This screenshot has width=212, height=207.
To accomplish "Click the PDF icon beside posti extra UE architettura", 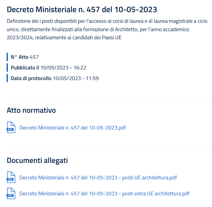I will pos(11,193).
